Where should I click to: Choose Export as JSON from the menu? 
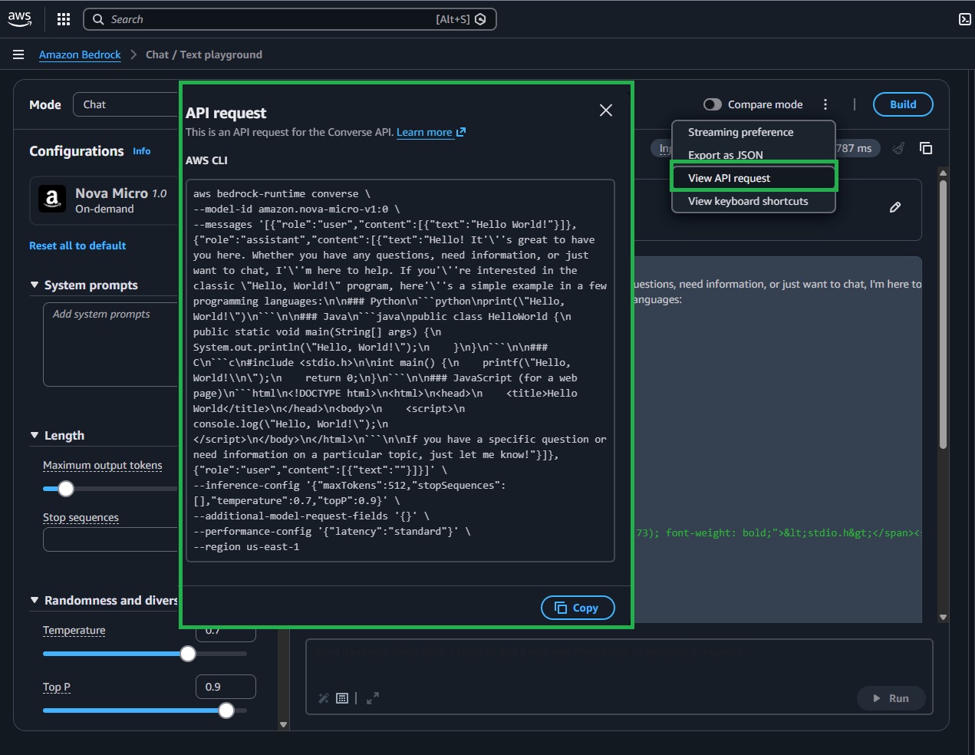[726, 154]
